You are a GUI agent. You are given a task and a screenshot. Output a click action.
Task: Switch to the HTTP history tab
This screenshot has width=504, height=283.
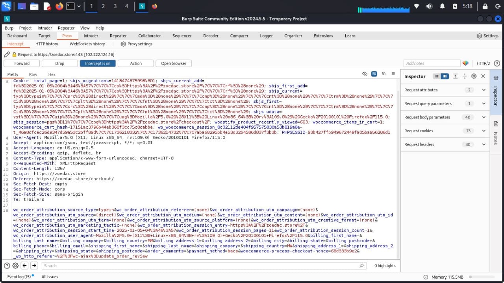click(x=46, y=44)
